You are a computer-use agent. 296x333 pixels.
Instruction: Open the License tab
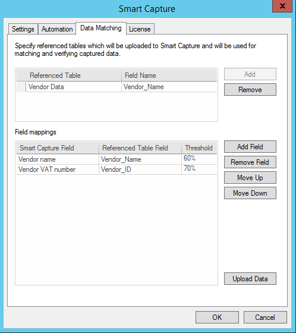pyautogui.click(x=140, y=29)
